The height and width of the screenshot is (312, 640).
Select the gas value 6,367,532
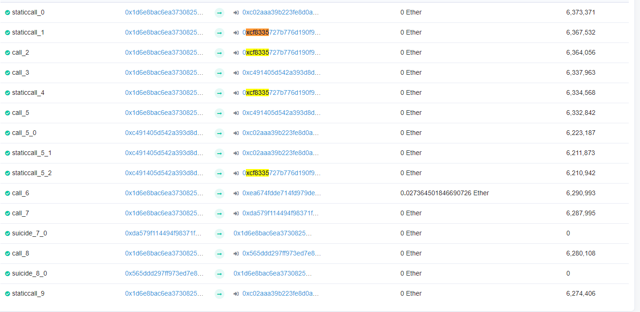[581, 33]
